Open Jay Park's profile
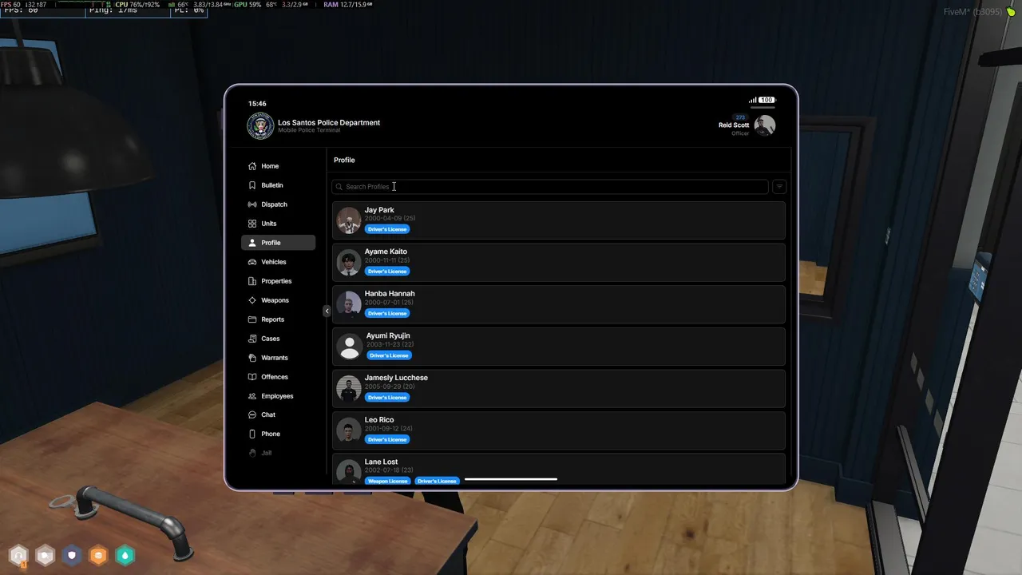This screenshot has height=575, width=1022. [x=559, y=220]
